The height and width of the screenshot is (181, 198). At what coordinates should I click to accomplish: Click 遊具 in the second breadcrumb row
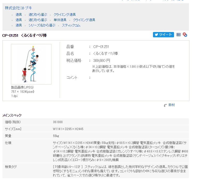pyautogui.click(x=19, y=20)
